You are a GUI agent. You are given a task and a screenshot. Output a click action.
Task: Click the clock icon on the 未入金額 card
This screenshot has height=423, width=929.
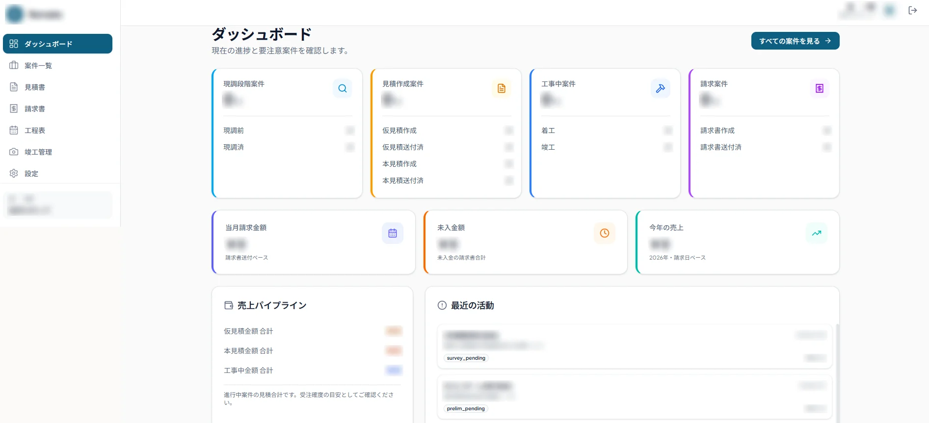coord(605,233)
